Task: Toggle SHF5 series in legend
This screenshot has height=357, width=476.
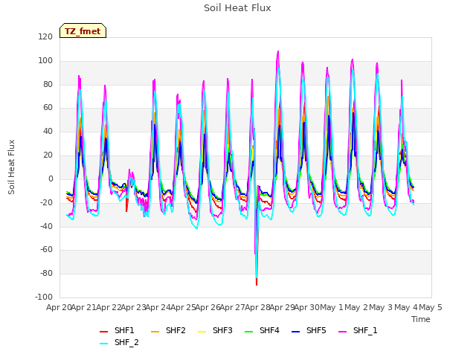Action: (309, 330)
